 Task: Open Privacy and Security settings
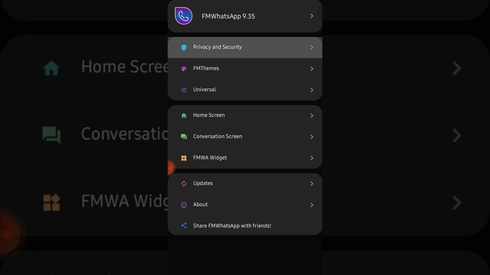(245, 47)
